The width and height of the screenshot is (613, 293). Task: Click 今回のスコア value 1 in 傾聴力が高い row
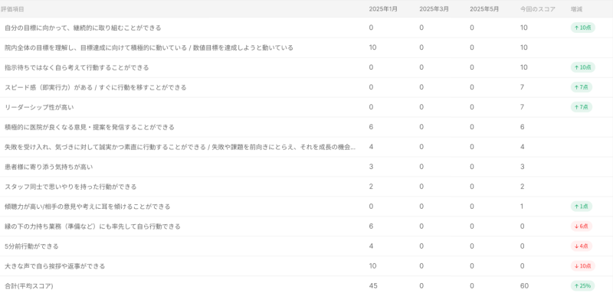522,207
